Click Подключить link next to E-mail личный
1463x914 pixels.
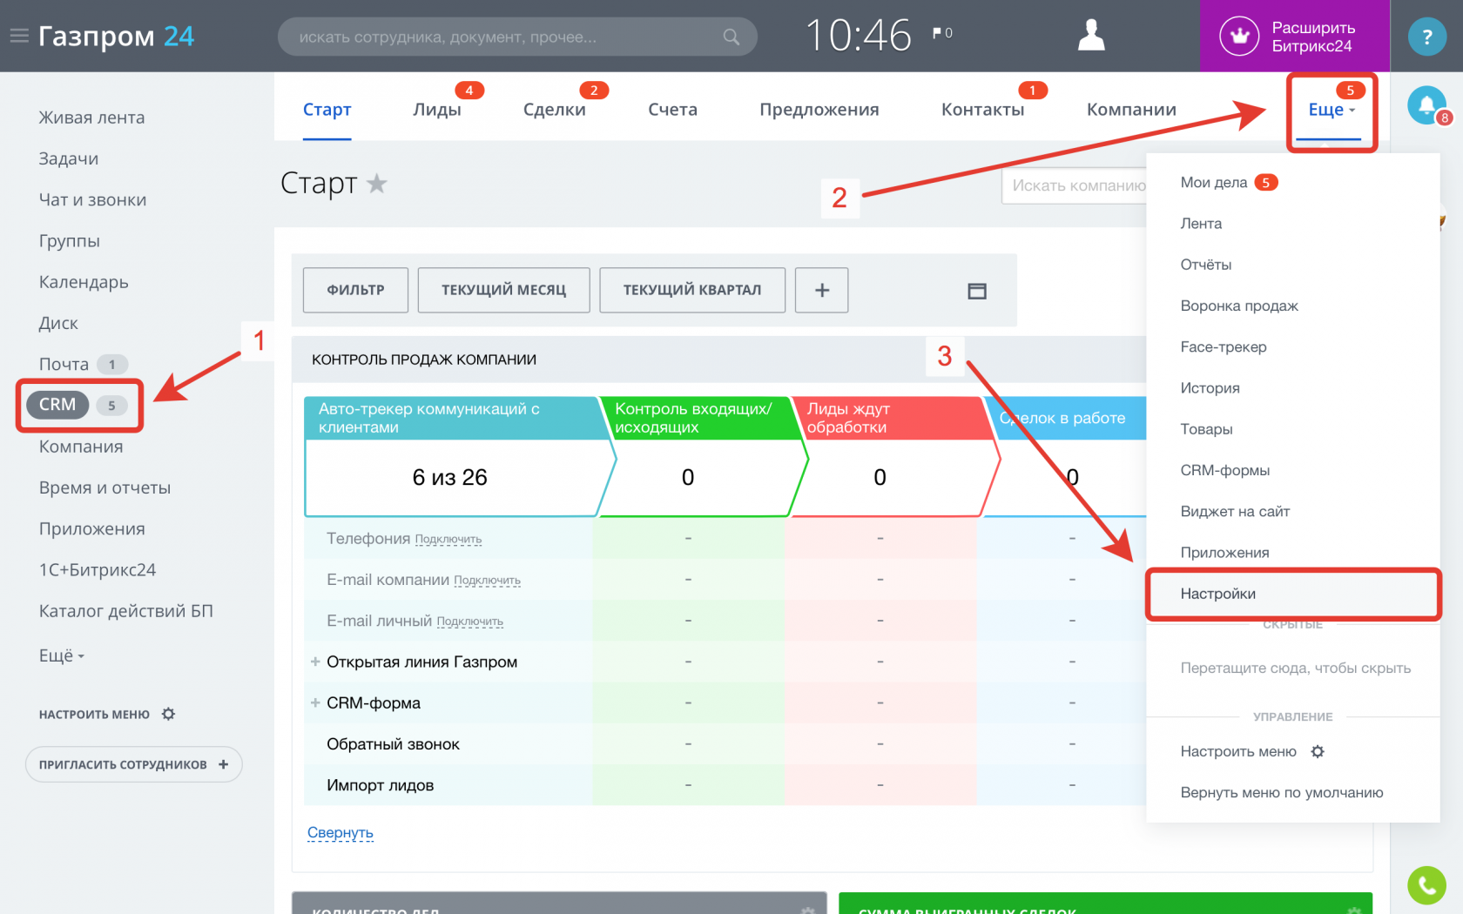[x=470, y=622]
